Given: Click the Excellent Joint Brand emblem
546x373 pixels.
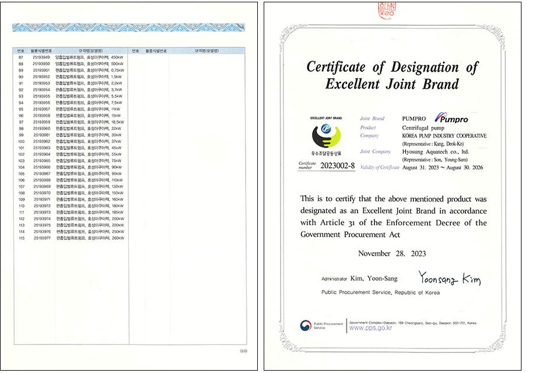Looking at the screenshot, I should (326, 135).
